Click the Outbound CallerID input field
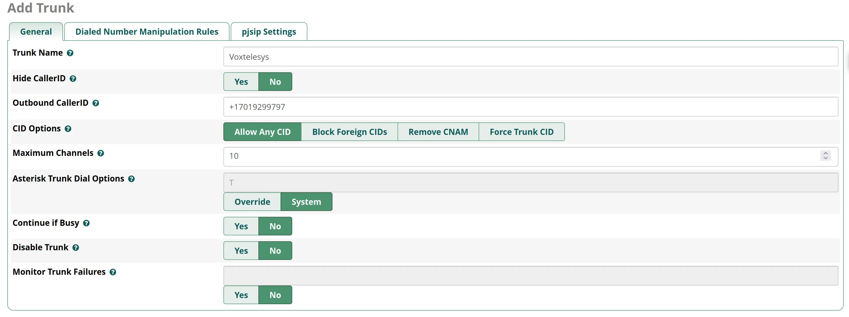This screenshot has height=317, width=849. pos(531,107)
